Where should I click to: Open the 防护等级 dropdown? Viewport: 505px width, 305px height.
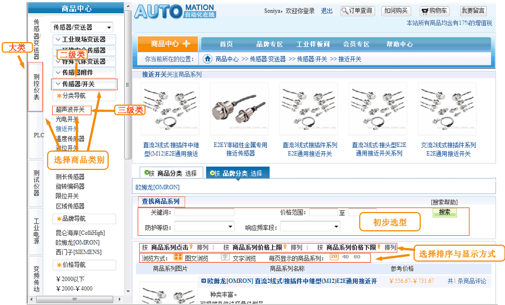[204, 226]
